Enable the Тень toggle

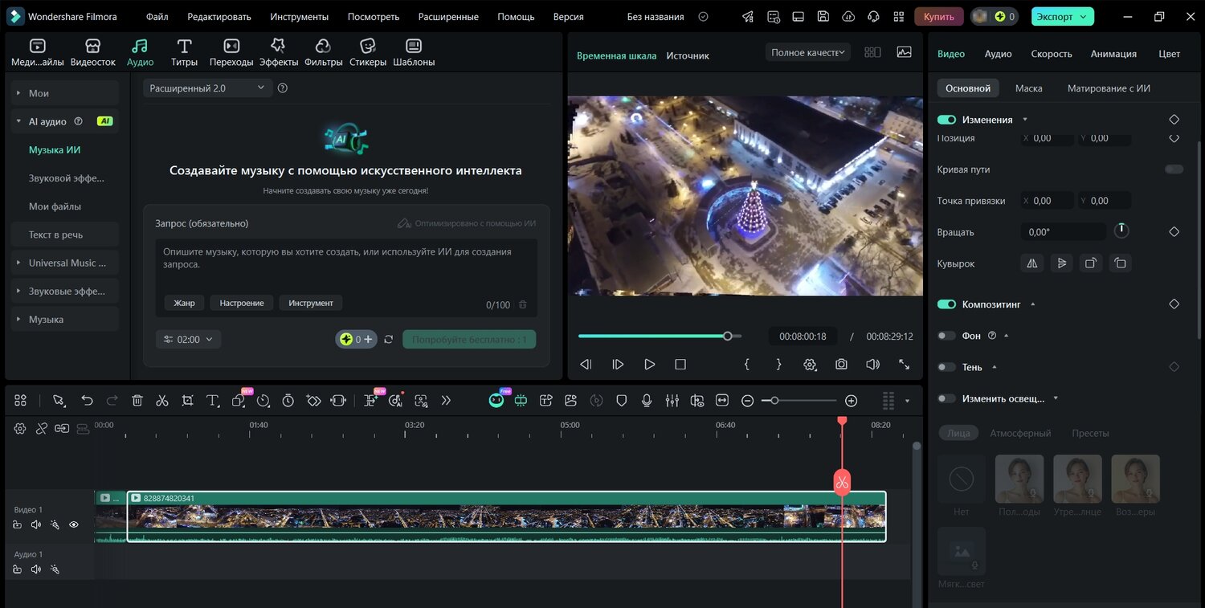pyautogui.click(x=946, y=367)
